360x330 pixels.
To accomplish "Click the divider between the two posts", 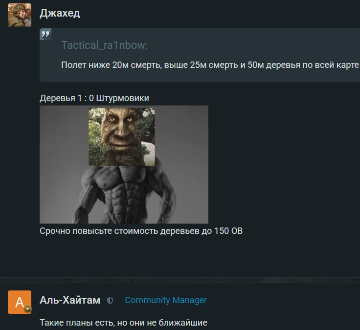I will point(180,280).
